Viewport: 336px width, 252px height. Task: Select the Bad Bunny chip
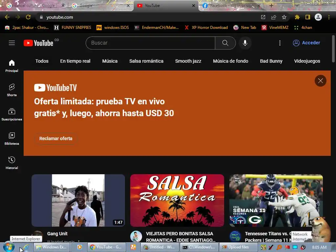pyautogui.click(x=271, y=61)
